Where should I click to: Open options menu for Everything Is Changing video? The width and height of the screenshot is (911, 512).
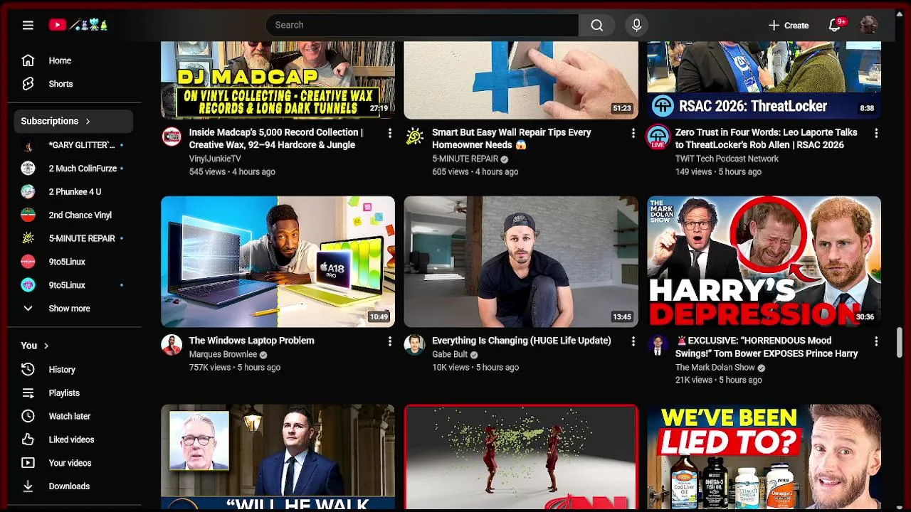(633, 341)
